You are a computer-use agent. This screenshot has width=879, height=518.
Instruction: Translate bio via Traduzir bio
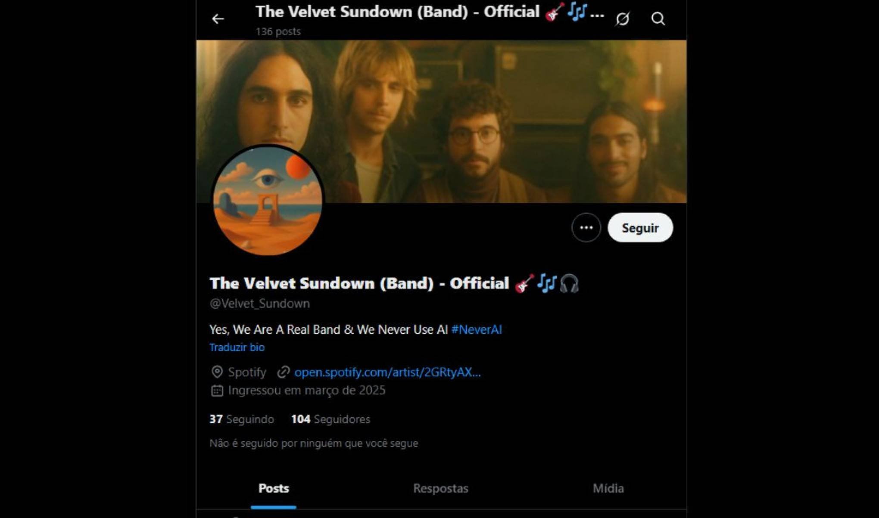coord(237,347)
